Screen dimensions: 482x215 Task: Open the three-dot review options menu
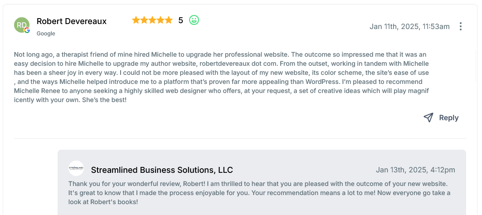coord(461,26)
